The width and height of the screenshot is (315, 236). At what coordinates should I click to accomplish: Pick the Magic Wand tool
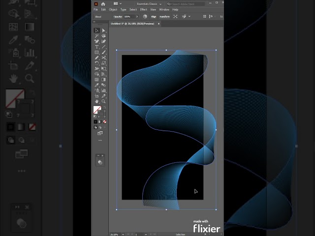point(96,36)
